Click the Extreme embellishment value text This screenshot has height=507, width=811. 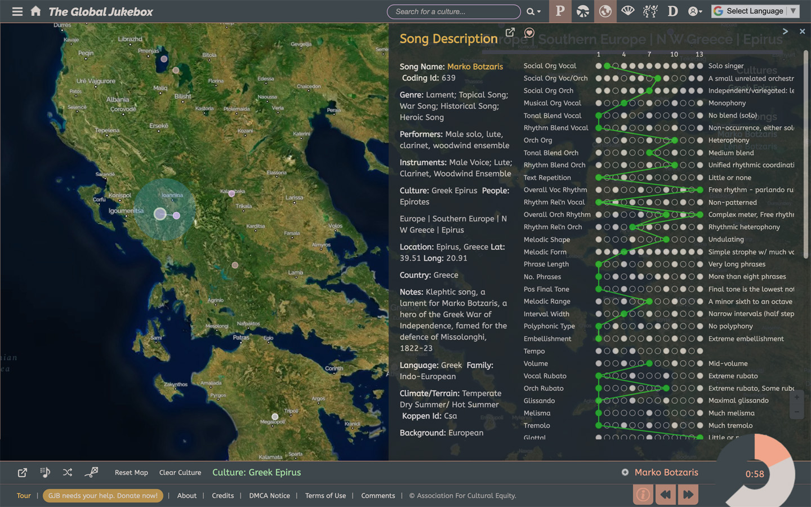pos(746,339)
